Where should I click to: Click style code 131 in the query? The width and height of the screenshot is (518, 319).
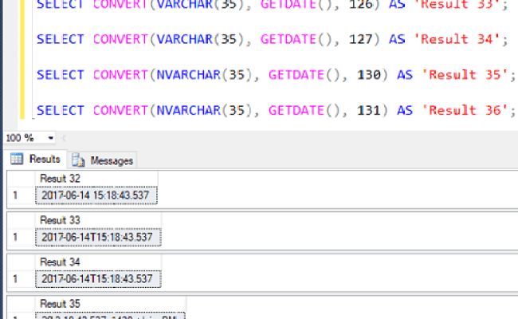tap(369, 110)
